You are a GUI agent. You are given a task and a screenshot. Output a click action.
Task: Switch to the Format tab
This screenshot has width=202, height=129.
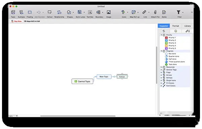tap(176, 26)
